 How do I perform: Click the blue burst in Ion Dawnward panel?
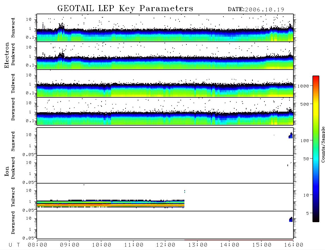tap(291, 219)
